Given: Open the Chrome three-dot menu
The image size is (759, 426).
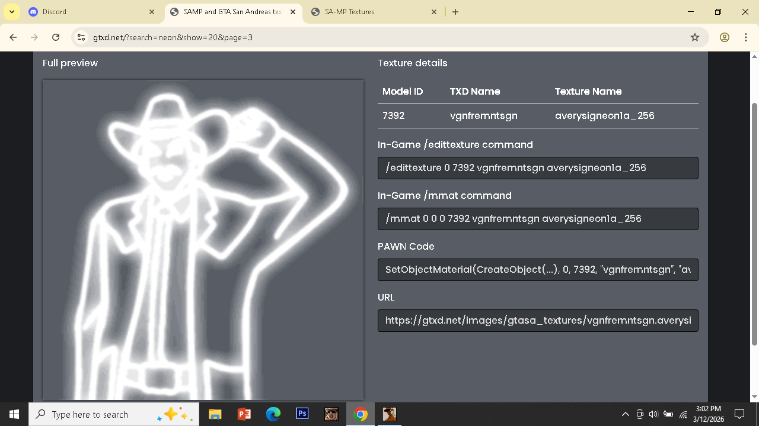Looking at the screenshot, I should (x=746, y=37).
